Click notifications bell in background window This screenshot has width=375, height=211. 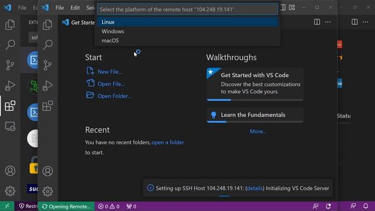[x=366, y=206]
